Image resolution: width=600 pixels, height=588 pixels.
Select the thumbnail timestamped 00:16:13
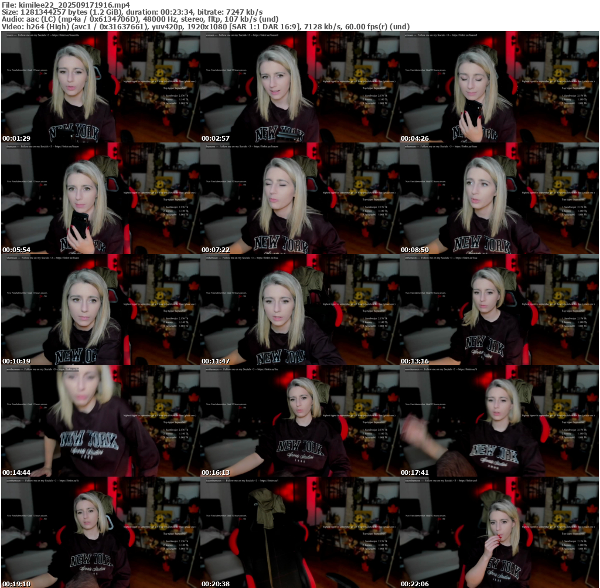(x=299, y=421)
